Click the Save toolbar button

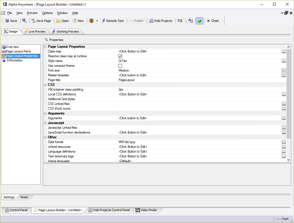pyautogui.click(x=11, y=21)
